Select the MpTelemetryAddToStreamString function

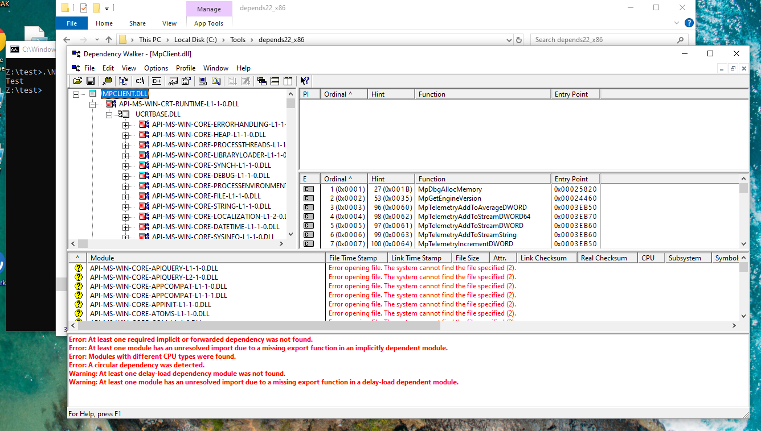[x=467, y=235]
